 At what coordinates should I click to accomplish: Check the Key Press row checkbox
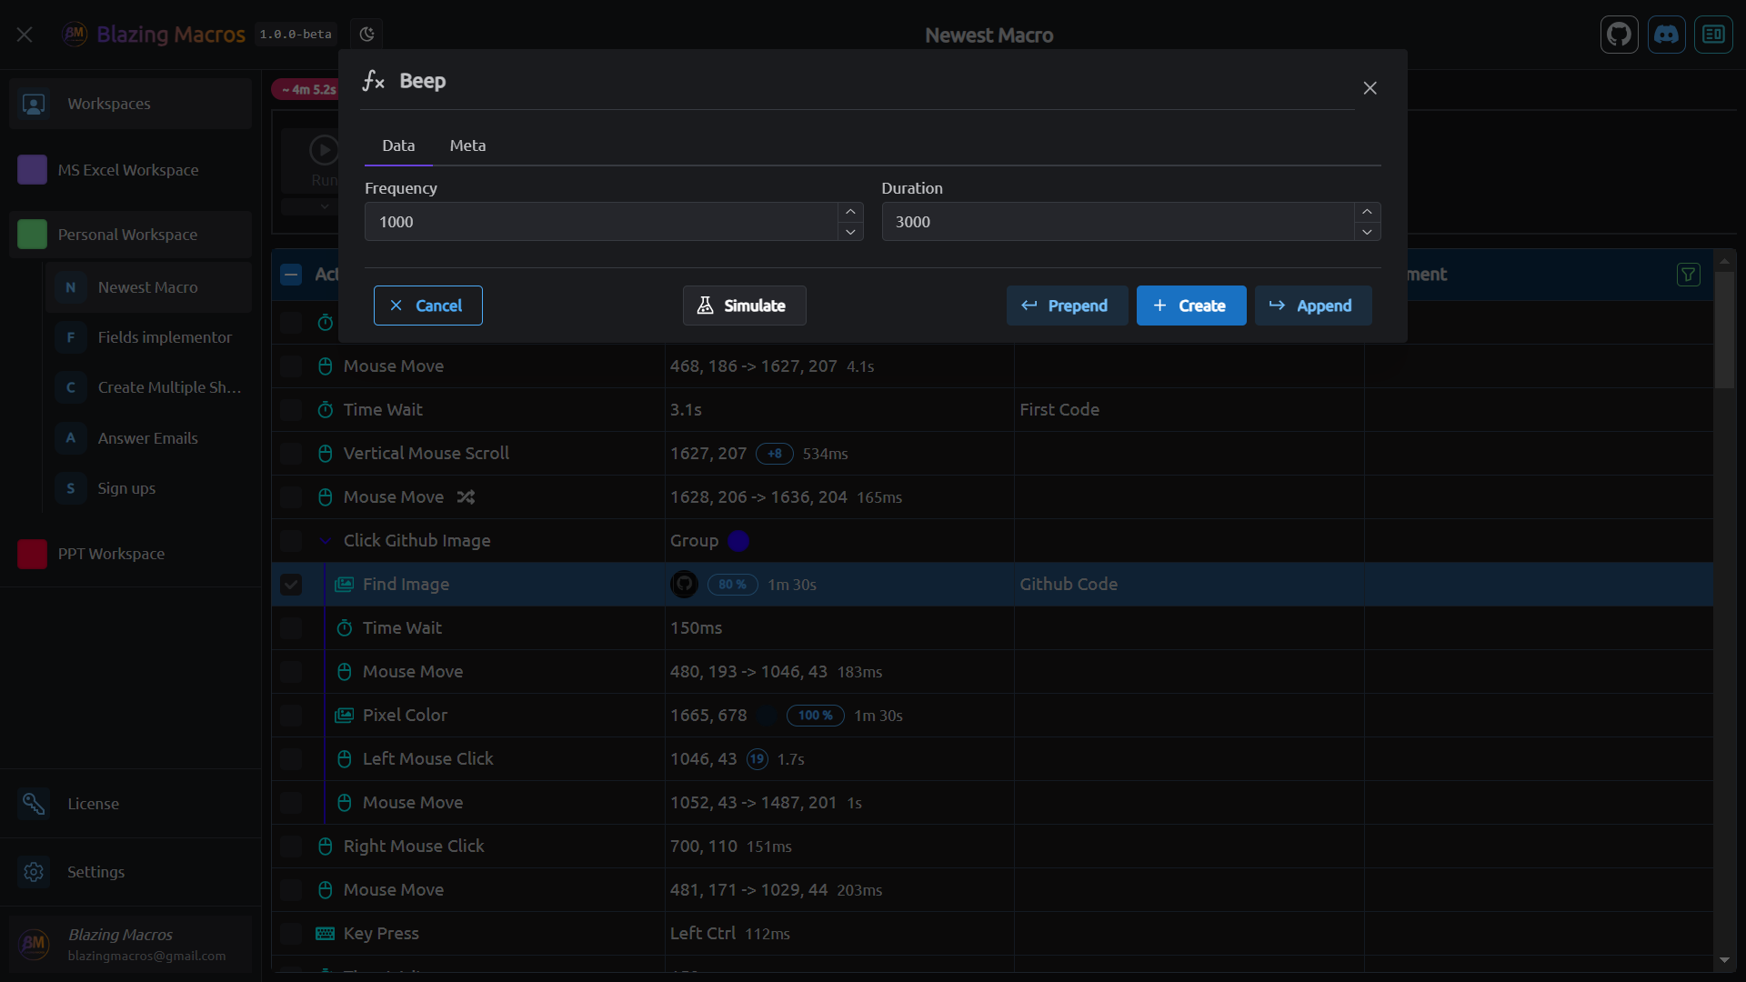click(x=291, y=934)
